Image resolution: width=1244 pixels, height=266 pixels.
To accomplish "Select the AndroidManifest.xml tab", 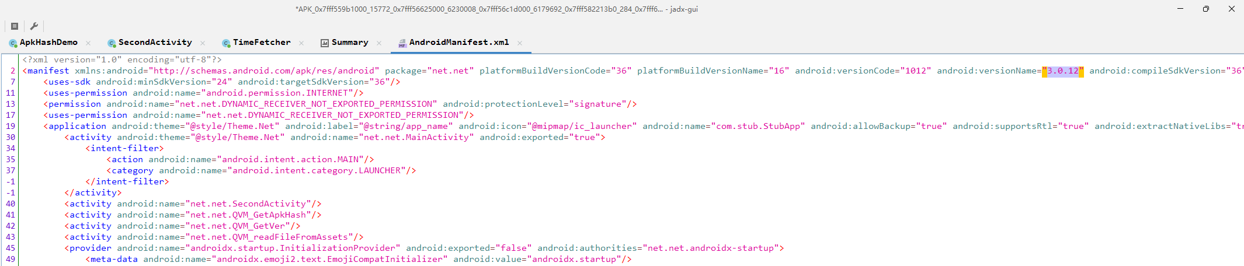I will coord(459,43).
